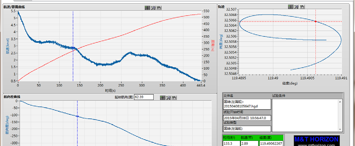This screenshot has width=355, height=146.
Task: Click the speed value field showing 2.89
Action: click(250, 144)
